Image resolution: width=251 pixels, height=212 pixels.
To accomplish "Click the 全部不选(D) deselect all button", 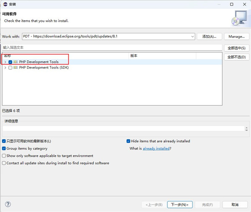I will coord(236,57).
